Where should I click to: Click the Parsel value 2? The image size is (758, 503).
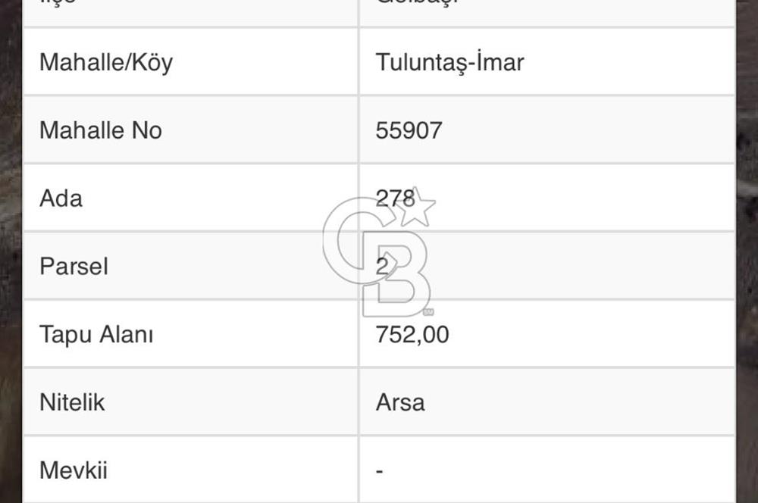pyautogui.click(x=382, y=266)
